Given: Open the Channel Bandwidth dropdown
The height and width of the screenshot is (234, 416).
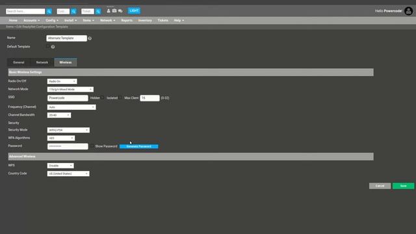Looking at the screenshot, I should click(59, 115).
